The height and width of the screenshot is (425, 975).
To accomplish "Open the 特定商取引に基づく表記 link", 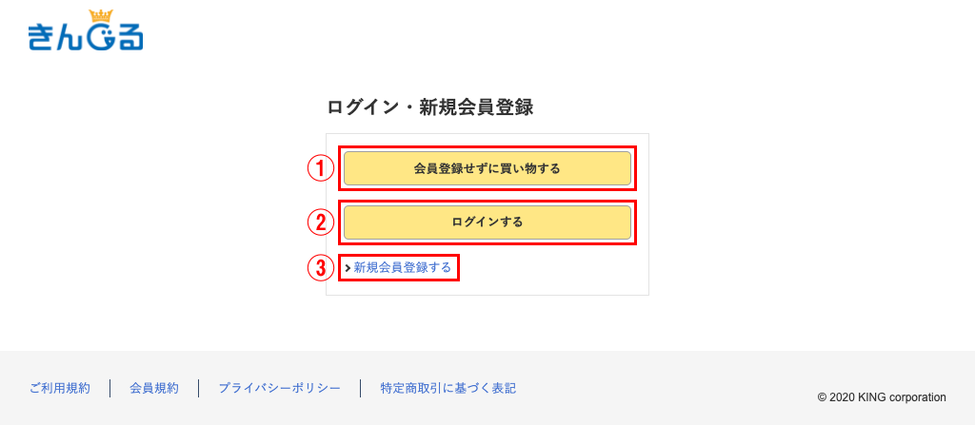I will [x=448, y=388].
